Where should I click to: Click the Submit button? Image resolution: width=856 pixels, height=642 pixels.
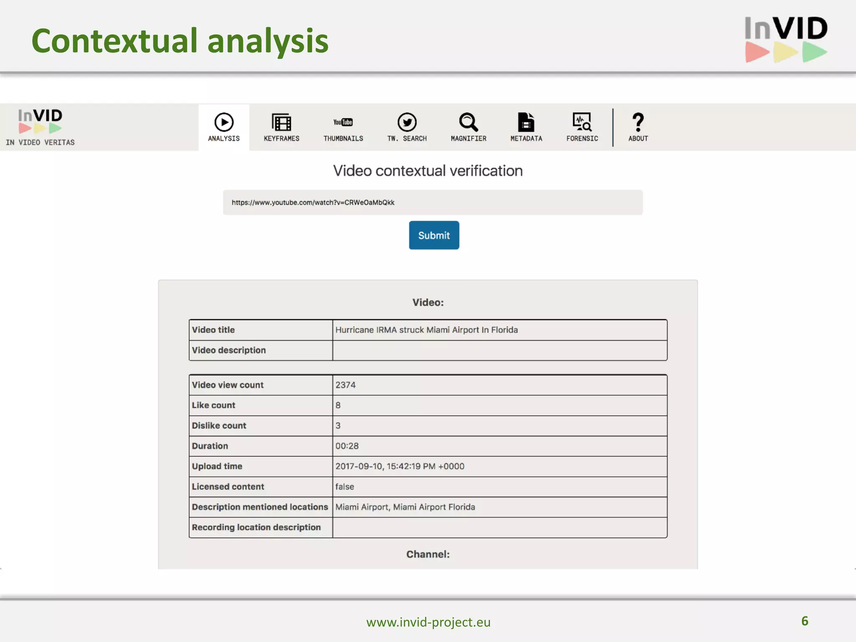(x=434, y=235)
